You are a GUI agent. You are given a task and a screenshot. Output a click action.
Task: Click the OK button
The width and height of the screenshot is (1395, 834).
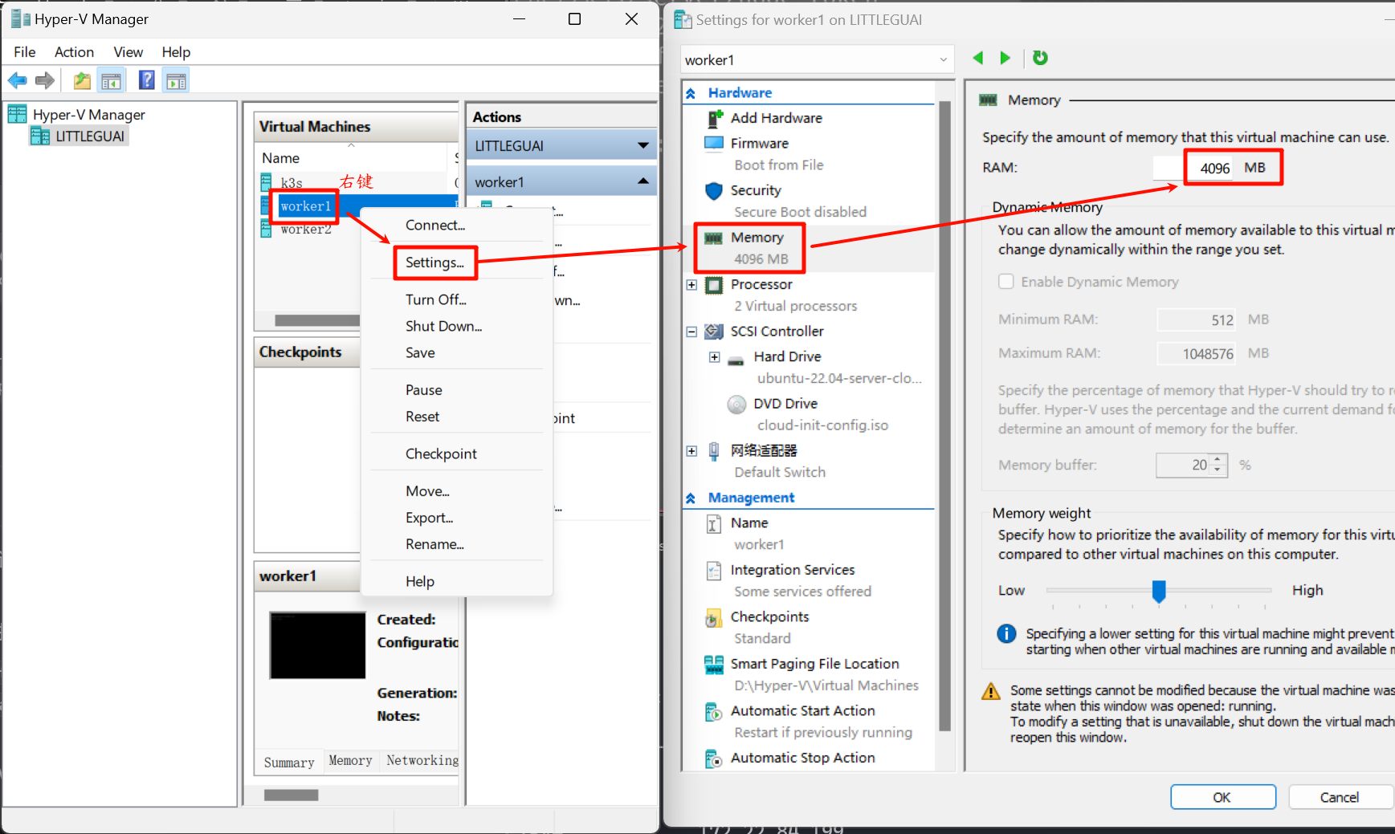1222,797
